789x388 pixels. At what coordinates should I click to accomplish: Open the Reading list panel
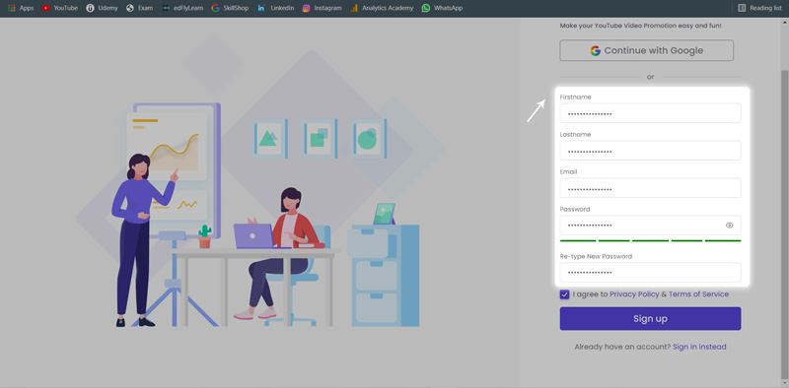pyautogui.click(x=759, y=8)
